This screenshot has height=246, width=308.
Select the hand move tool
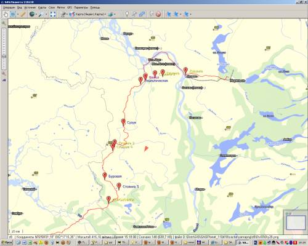(6, 14)
